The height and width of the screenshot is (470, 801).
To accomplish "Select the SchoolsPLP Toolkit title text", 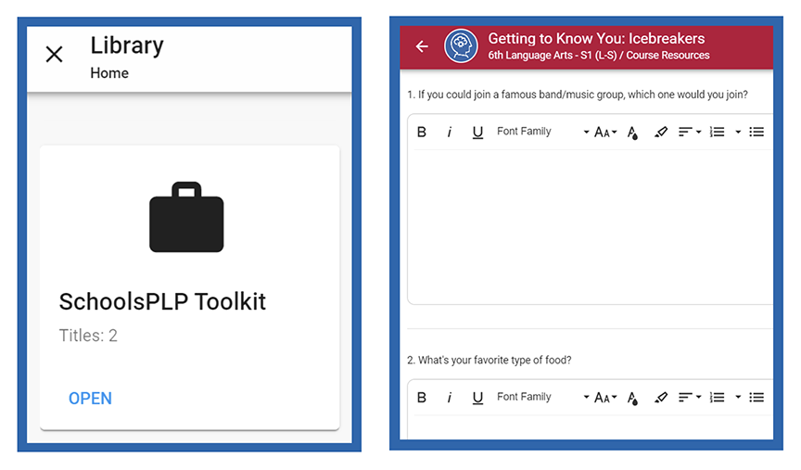I will tap(162, 301).
